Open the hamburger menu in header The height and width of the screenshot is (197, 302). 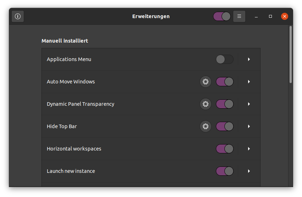pyautogui.click(x=239, y=16)
